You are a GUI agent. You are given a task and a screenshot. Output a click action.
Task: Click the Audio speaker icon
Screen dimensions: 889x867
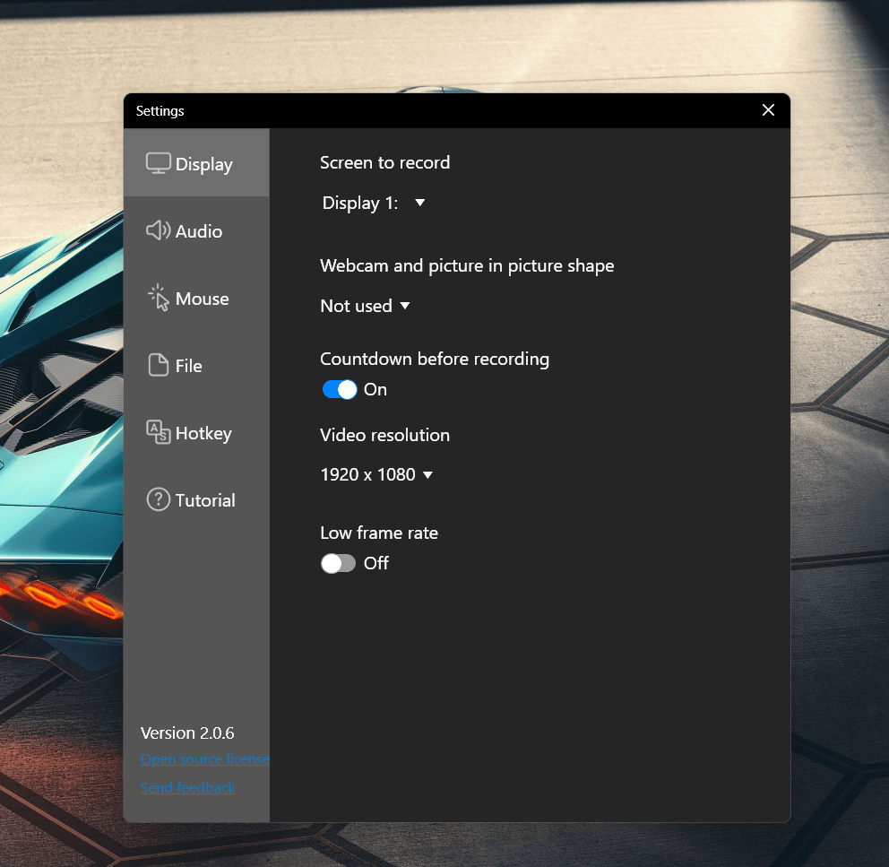[159, 230]
